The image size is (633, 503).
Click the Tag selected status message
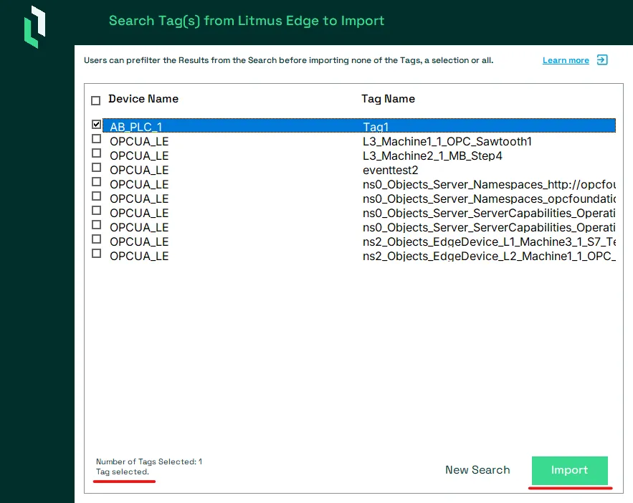tap(123, 471)
